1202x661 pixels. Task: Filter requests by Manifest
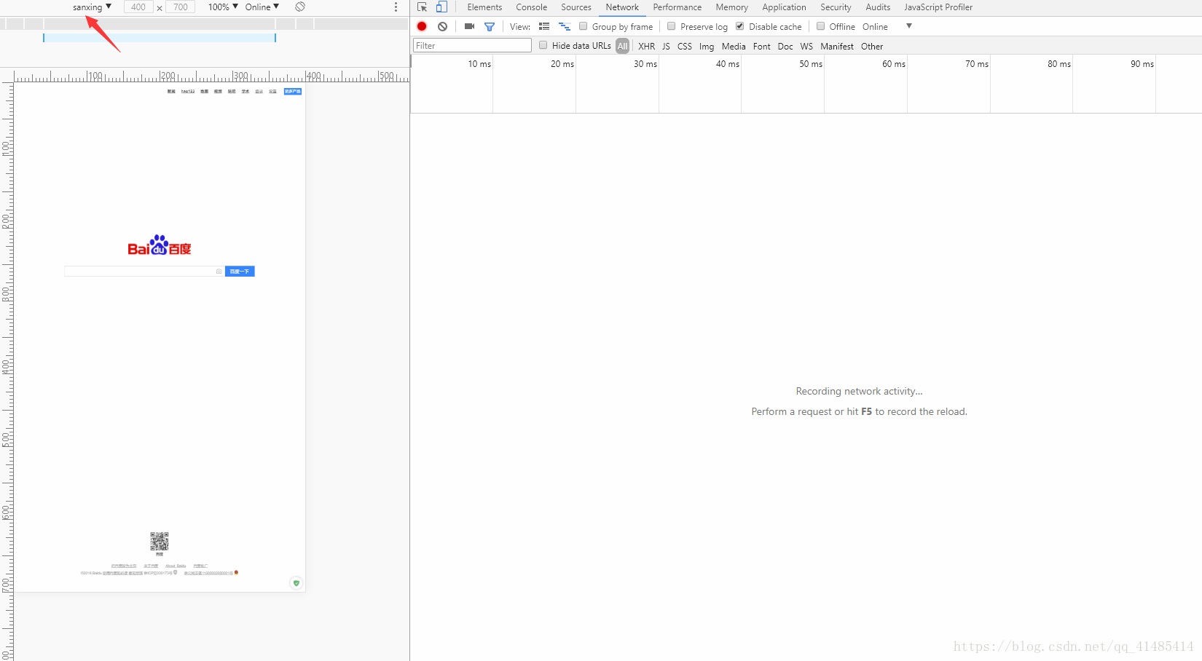(x=837, y=46)
